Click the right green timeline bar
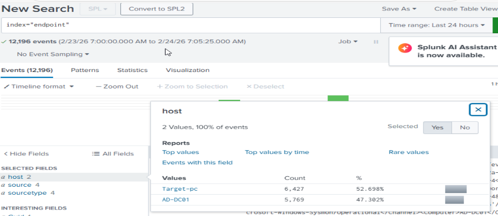 point(338,98)
